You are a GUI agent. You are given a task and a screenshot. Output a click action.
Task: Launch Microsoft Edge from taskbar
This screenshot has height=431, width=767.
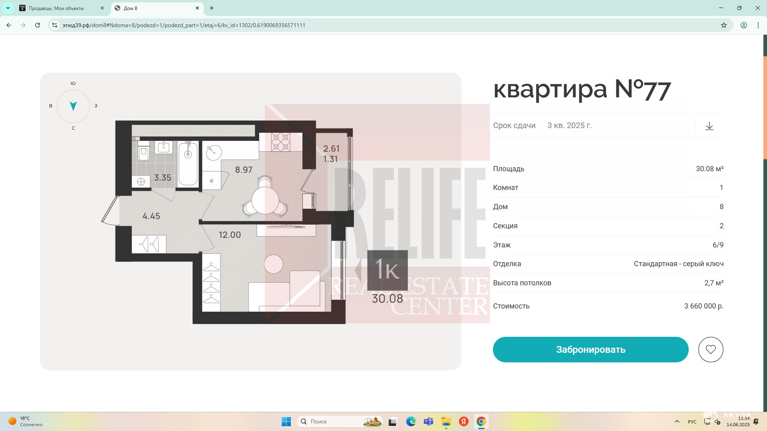pyautogui.click(x=411, y=421)
